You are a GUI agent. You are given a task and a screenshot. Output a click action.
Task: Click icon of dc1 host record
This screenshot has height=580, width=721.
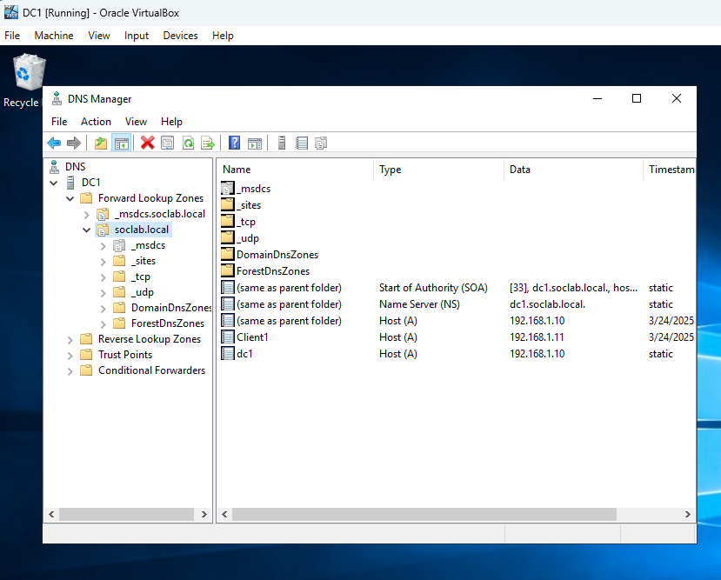click(228, 353)
